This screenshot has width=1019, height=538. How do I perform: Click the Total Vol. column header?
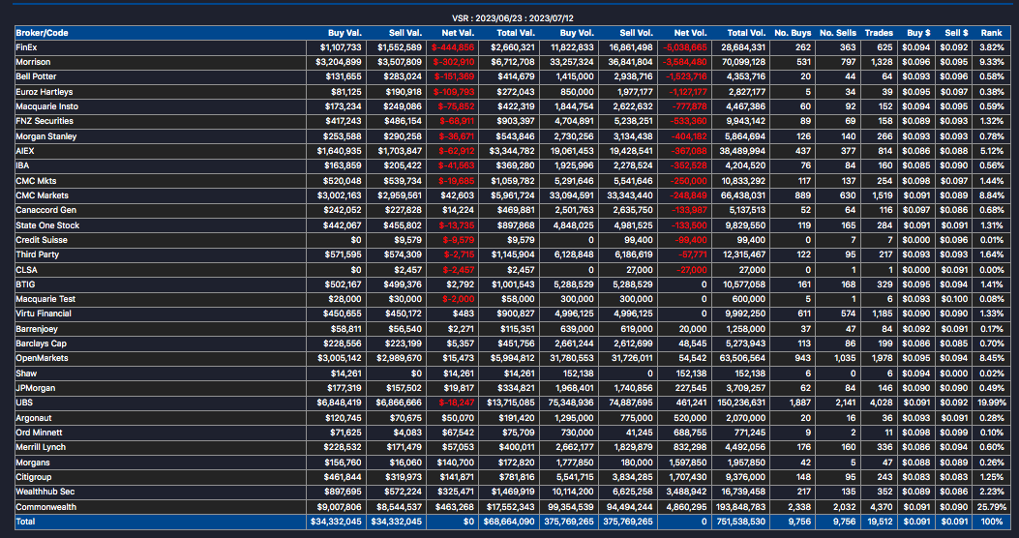click(747, 33)
